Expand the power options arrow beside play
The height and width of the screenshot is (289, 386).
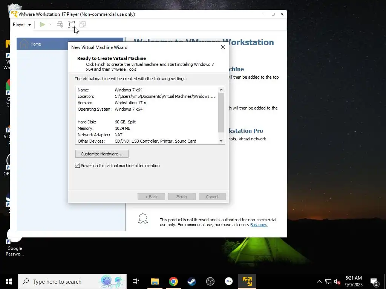[51, 24]
